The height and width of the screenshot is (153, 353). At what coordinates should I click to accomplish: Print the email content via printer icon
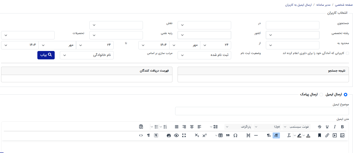click(x=169, y=135)
